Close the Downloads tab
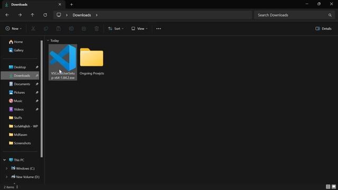 point(60,4)
